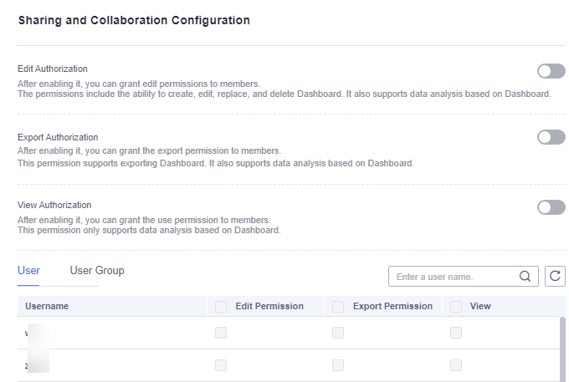Select all Export Permission header checkbox
The image size is (569, 382).
coord(338,307)
